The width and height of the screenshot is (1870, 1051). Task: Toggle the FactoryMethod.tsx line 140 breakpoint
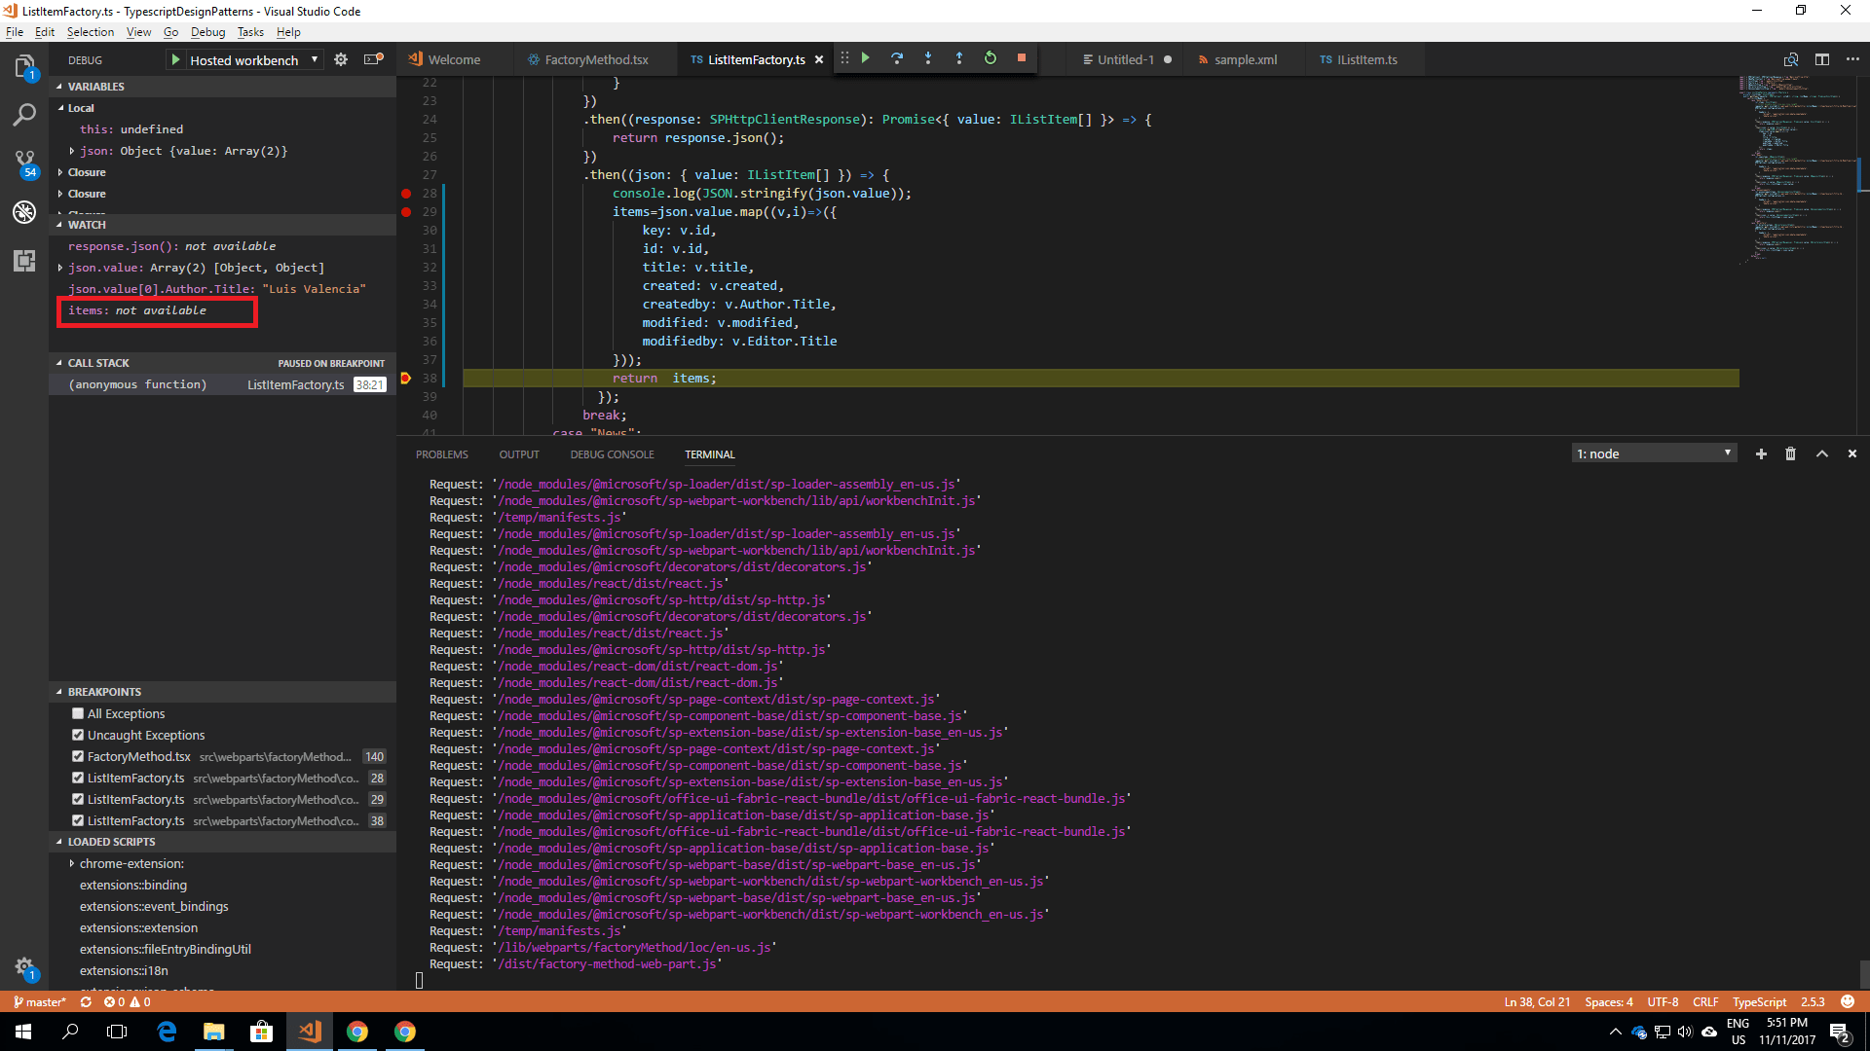78,756
